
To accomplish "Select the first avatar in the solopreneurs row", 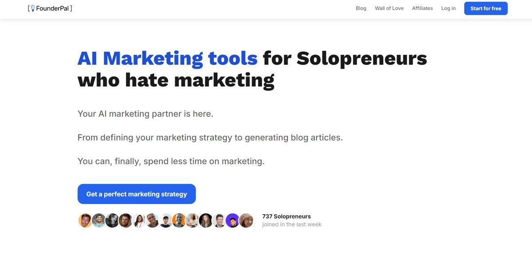I will pos(85,220).
